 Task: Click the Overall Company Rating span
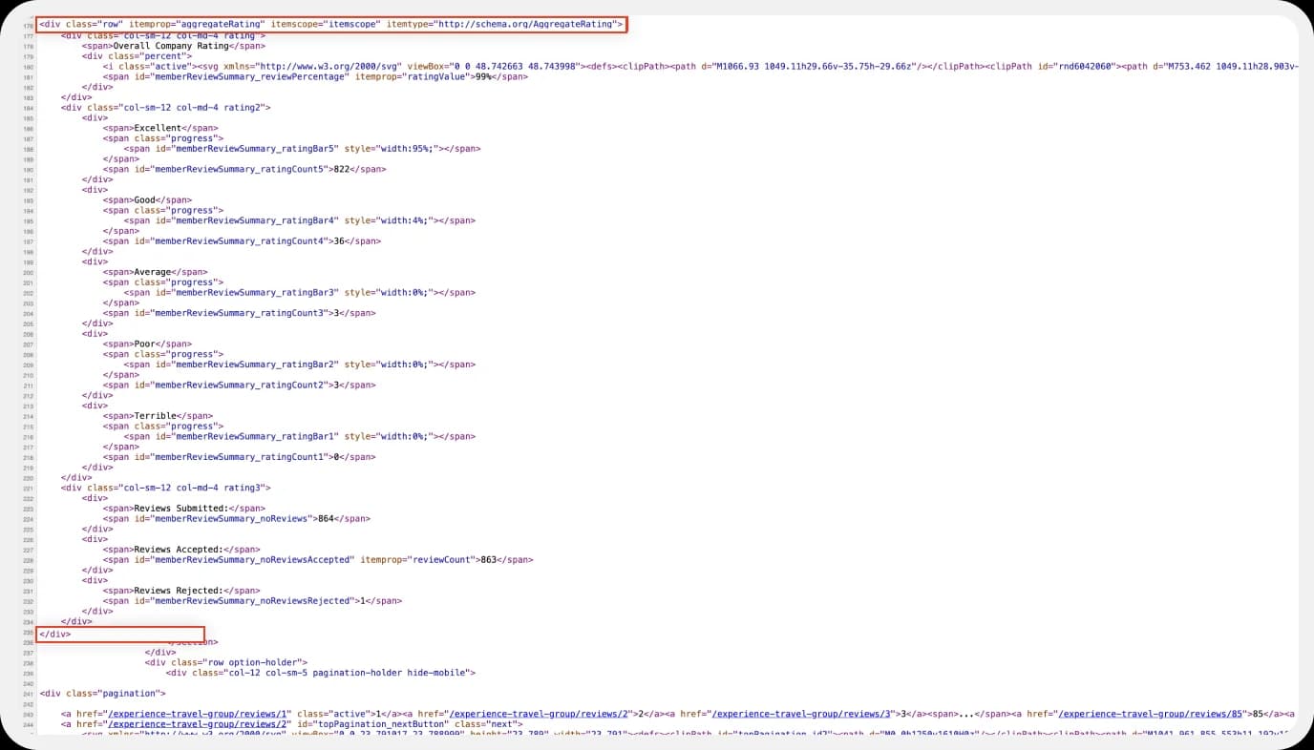click(x=170, y=45)
